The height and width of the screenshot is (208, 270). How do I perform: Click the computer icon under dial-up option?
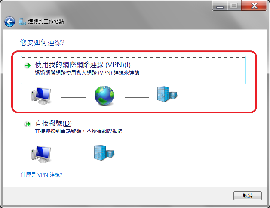[x=41, y=154]
